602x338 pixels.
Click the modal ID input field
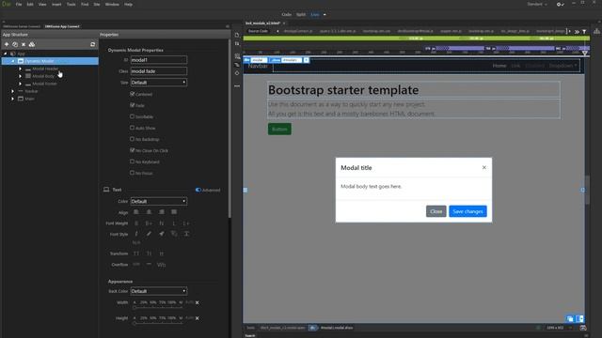(159, 60)
